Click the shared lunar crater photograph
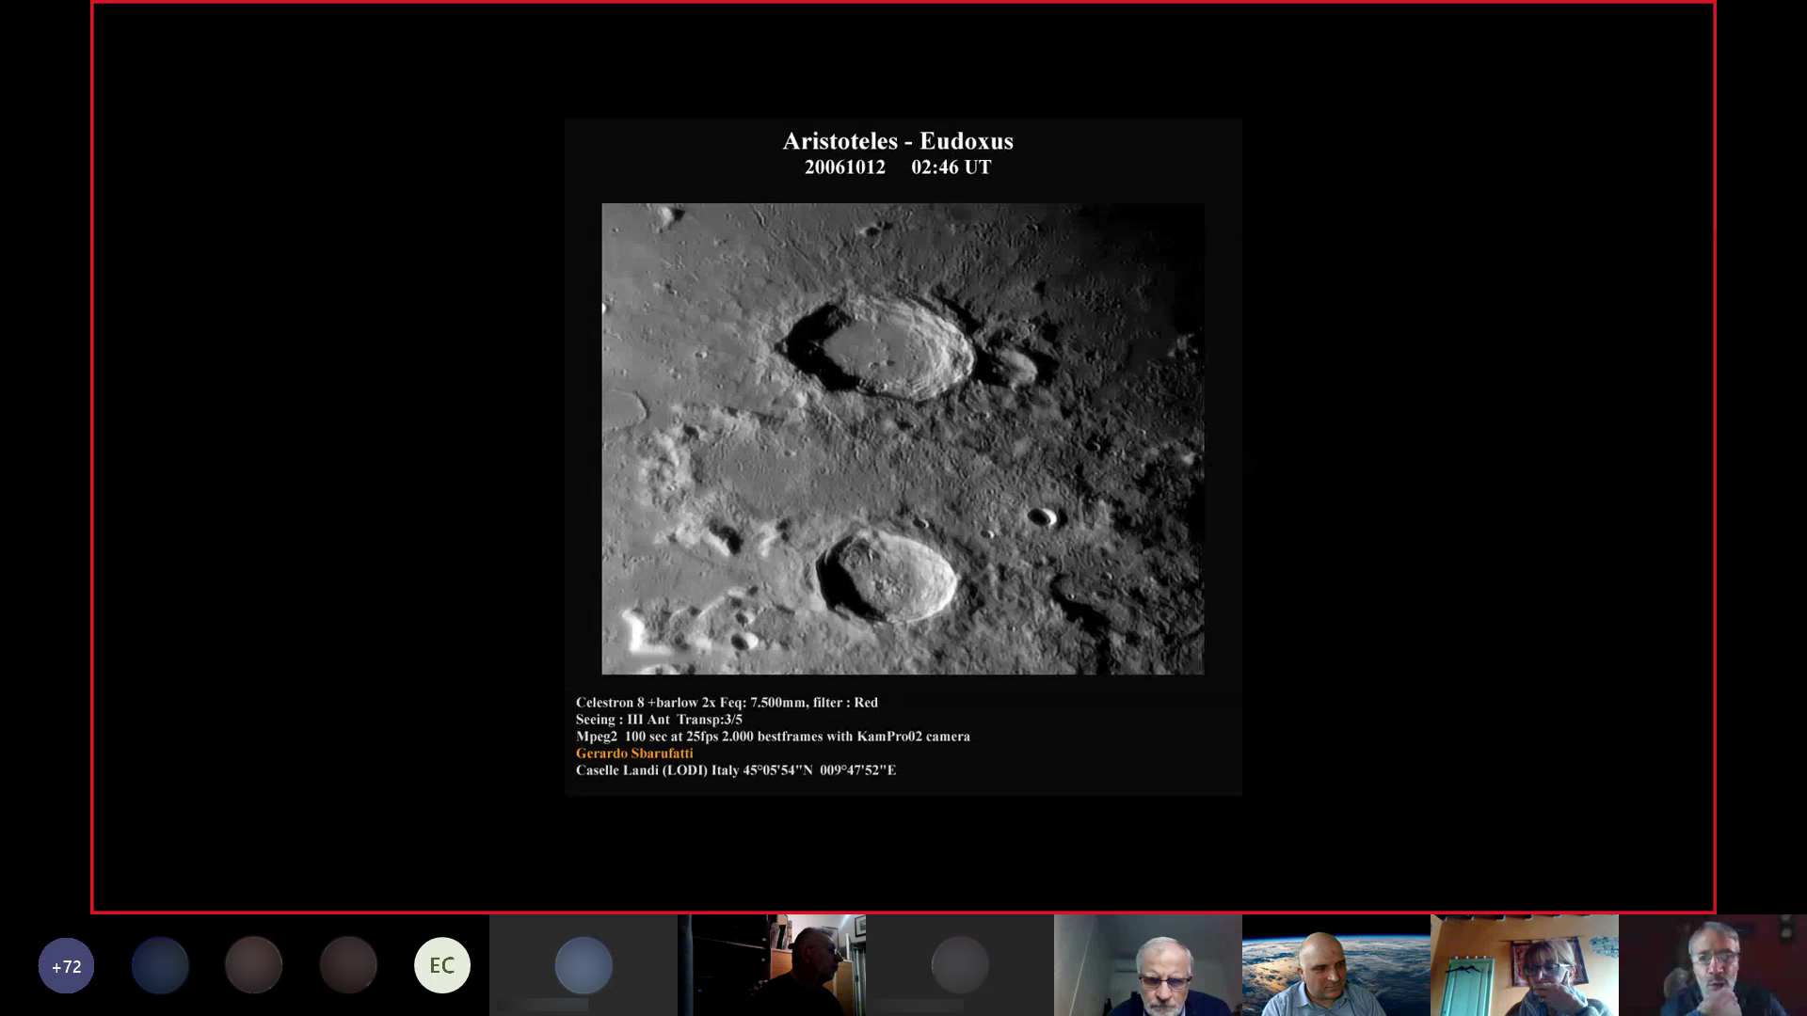 tap(903, 438)
